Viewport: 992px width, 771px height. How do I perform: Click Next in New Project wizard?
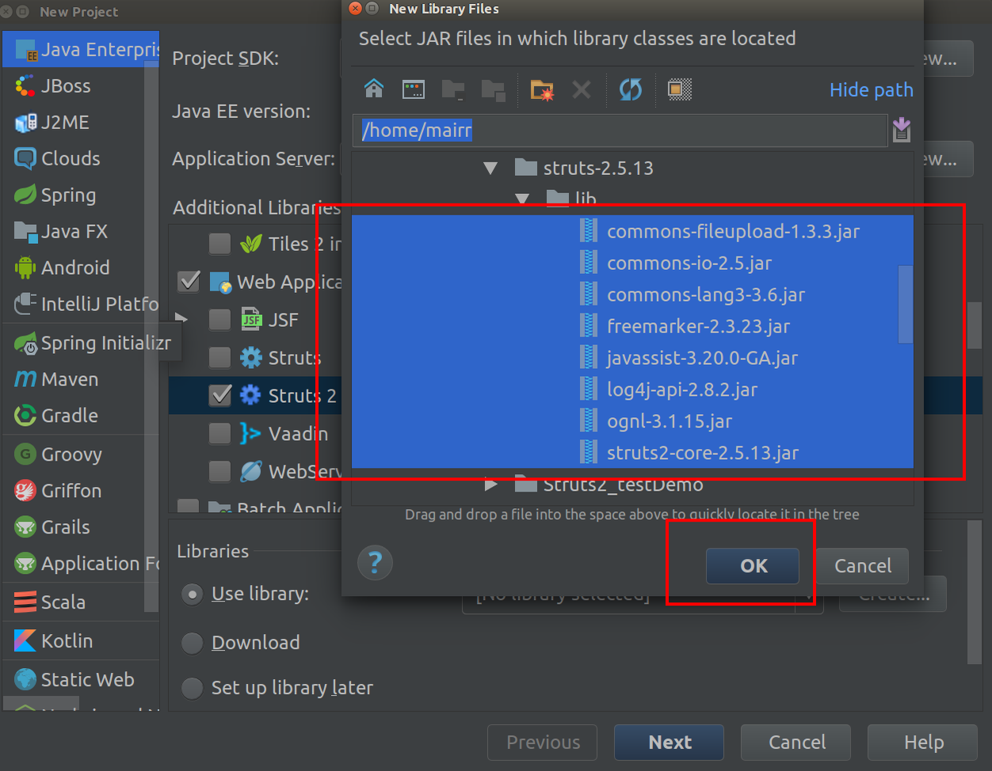pyautogui.click(x=670, y=743)
